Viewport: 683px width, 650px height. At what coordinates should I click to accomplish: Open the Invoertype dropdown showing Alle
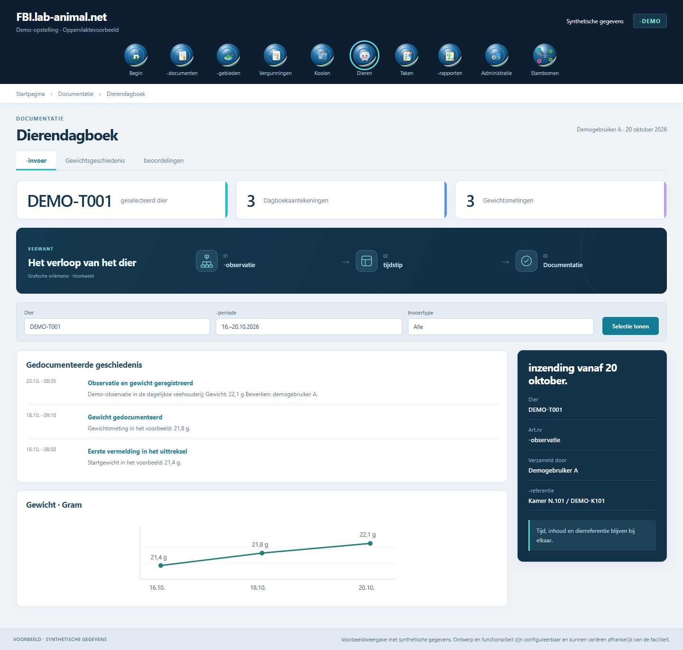coord(501,327)
